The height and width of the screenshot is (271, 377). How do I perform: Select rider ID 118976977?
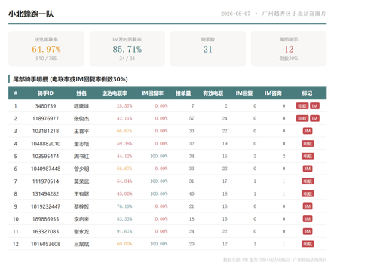point(45,118)
